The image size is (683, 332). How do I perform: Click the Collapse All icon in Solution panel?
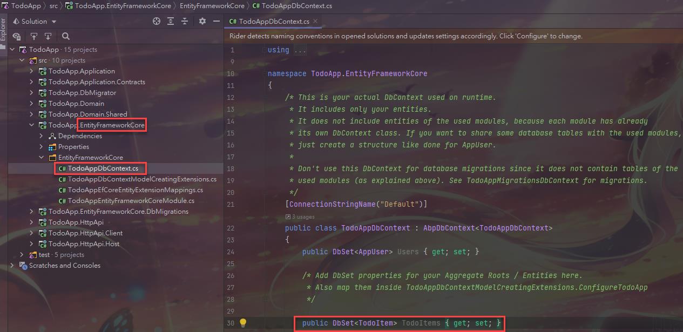(x=185, y=21)
